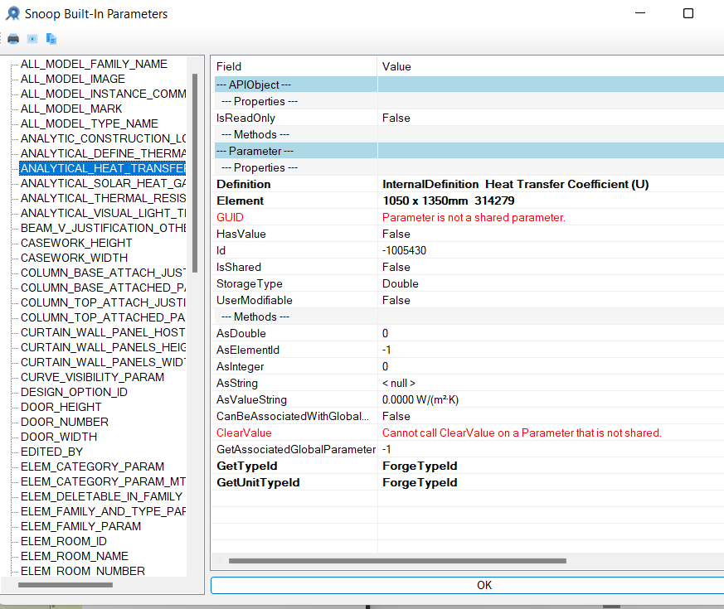Select the StorageType row showing Double
Viewport: 724px width, 609px height.
(469, 283)
